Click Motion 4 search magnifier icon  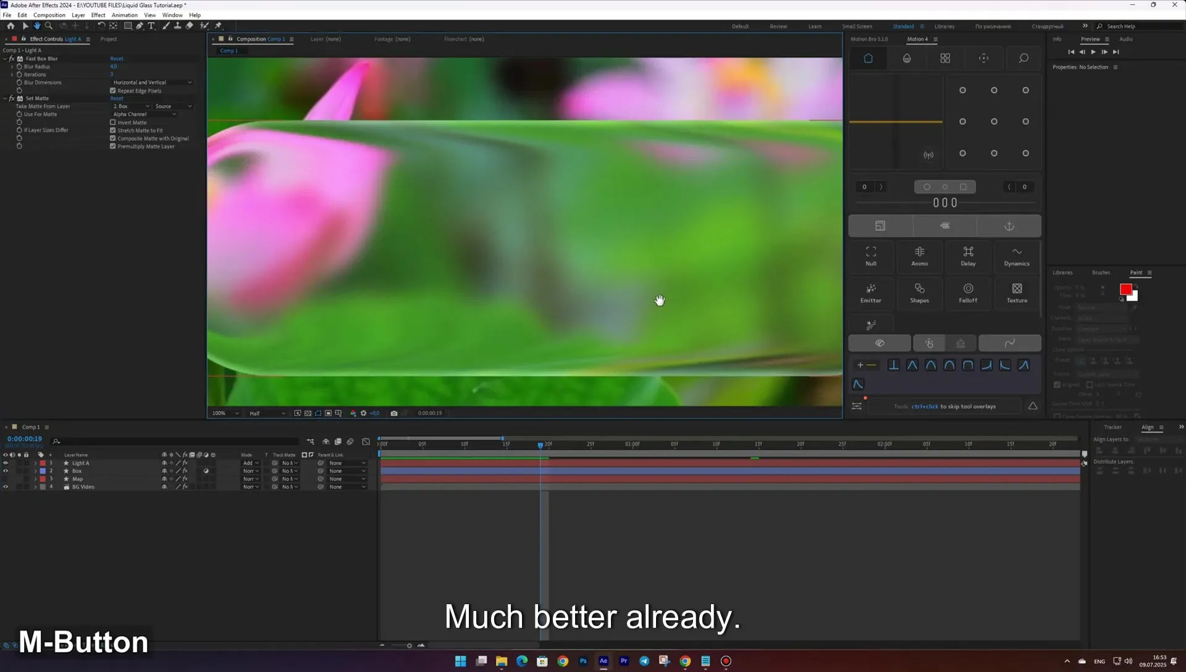click(x=1024, y=58)
